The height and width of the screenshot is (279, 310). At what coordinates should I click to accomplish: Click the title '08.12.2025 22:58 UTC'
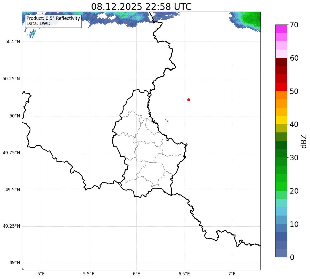[141, 6]
